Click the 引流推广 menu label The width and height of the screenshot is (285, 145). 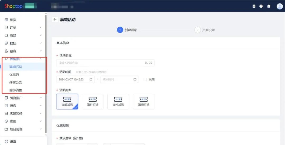(16, 98)
